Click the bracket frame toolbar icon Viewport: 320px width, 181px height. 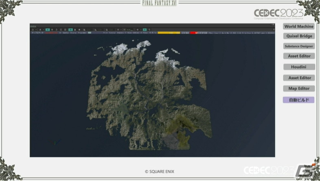tap(65, 30)
